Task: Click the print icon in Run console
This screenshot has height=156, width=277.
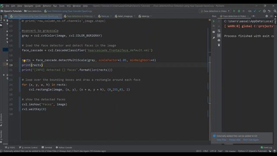Action: tap(219, 40)
